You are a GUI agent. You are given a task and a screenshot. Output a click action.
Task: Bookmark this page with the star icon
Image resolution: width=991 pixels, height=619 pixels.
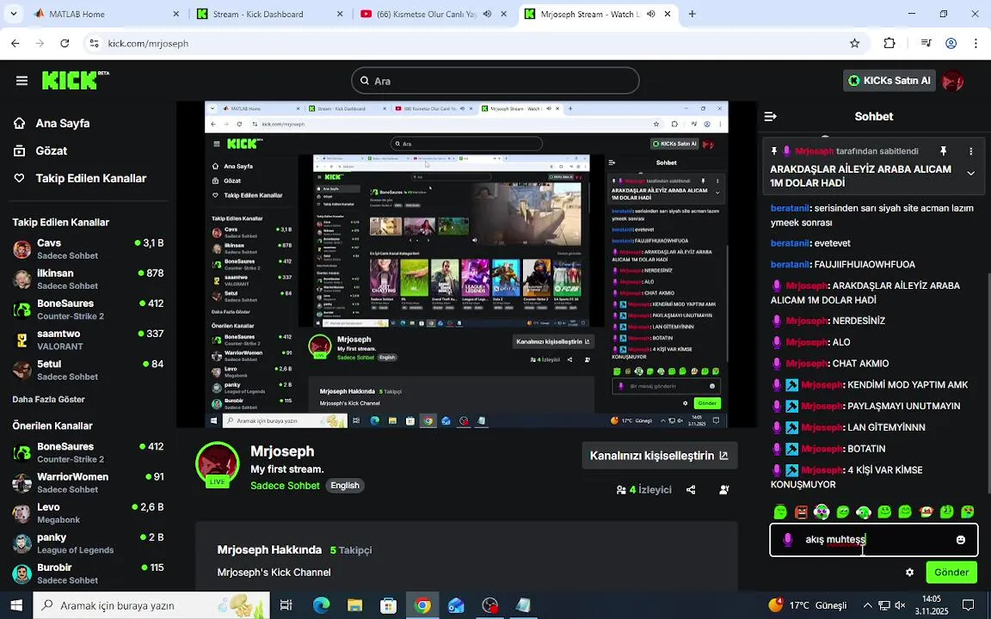click(854, 43)
